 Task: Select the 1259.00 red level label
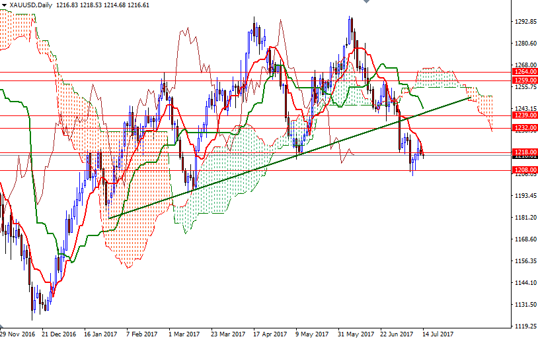tap(525, 80)
